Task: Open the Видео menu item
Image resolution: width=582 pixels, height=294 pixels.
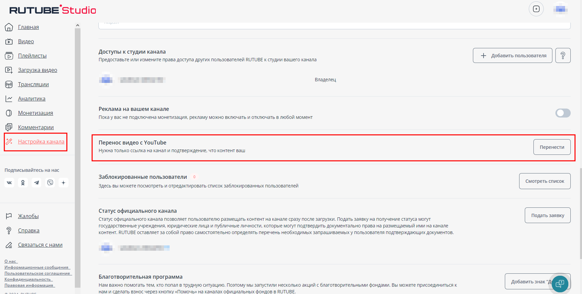Action: pos(26,41)
